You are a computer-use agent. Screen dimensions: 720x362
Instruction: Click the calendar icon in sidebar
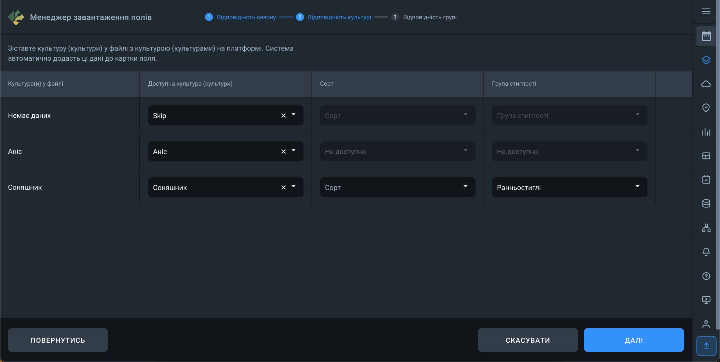706,36
